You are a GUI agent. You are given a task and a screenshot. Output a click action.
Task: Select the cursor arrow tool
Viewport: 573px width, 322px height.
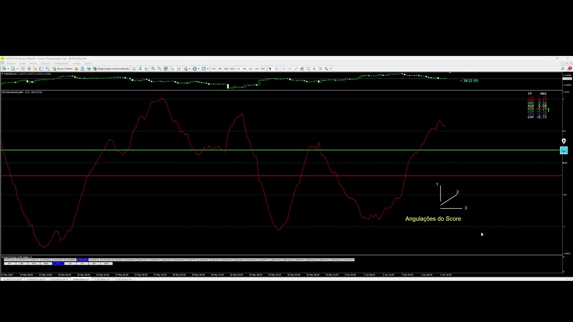270,69
